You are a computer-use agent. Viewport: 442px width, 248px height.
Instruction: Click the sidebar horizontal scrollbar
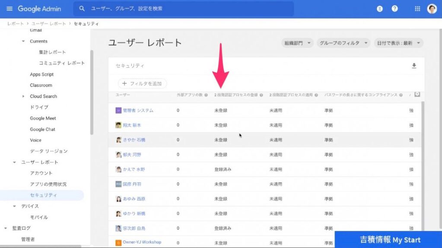pyautogui.click(x=41, y=246)
